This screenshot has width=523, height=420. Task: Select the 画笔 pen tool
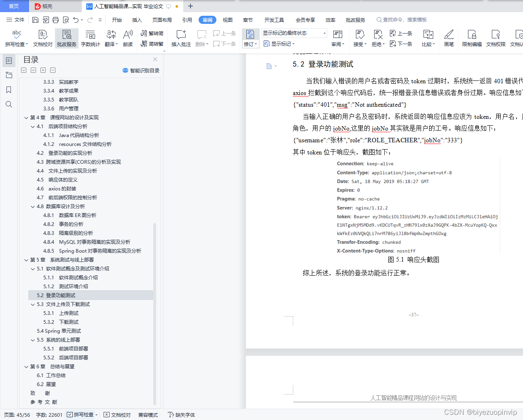click(x=449, y=38)
